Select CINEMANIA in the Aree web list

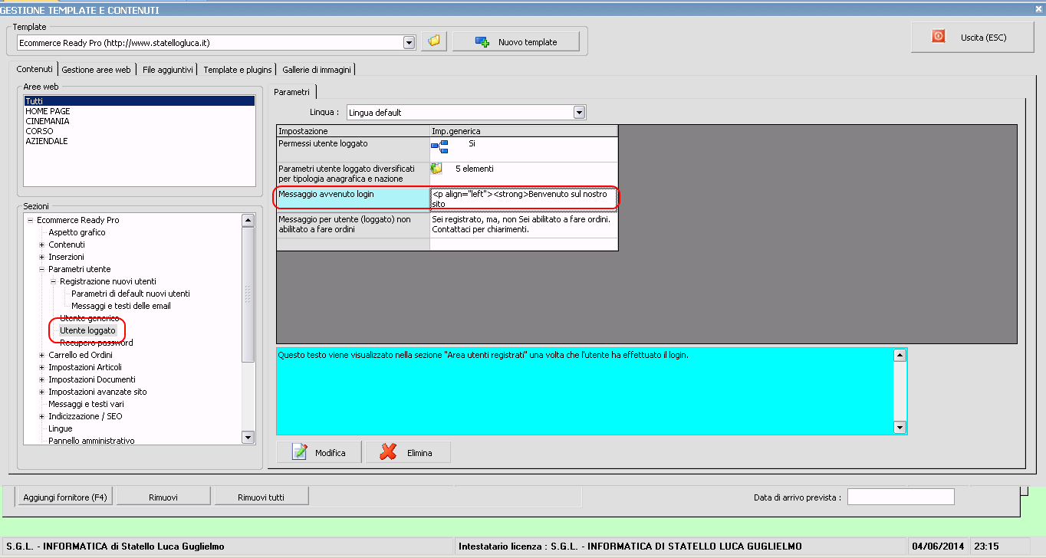[x=139, y=121]
